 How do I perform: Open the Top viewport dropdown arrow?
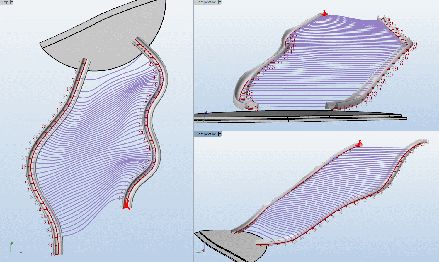click(12, 2)
